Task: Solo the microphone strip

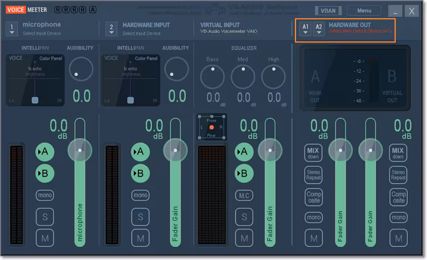Action: 45,217
